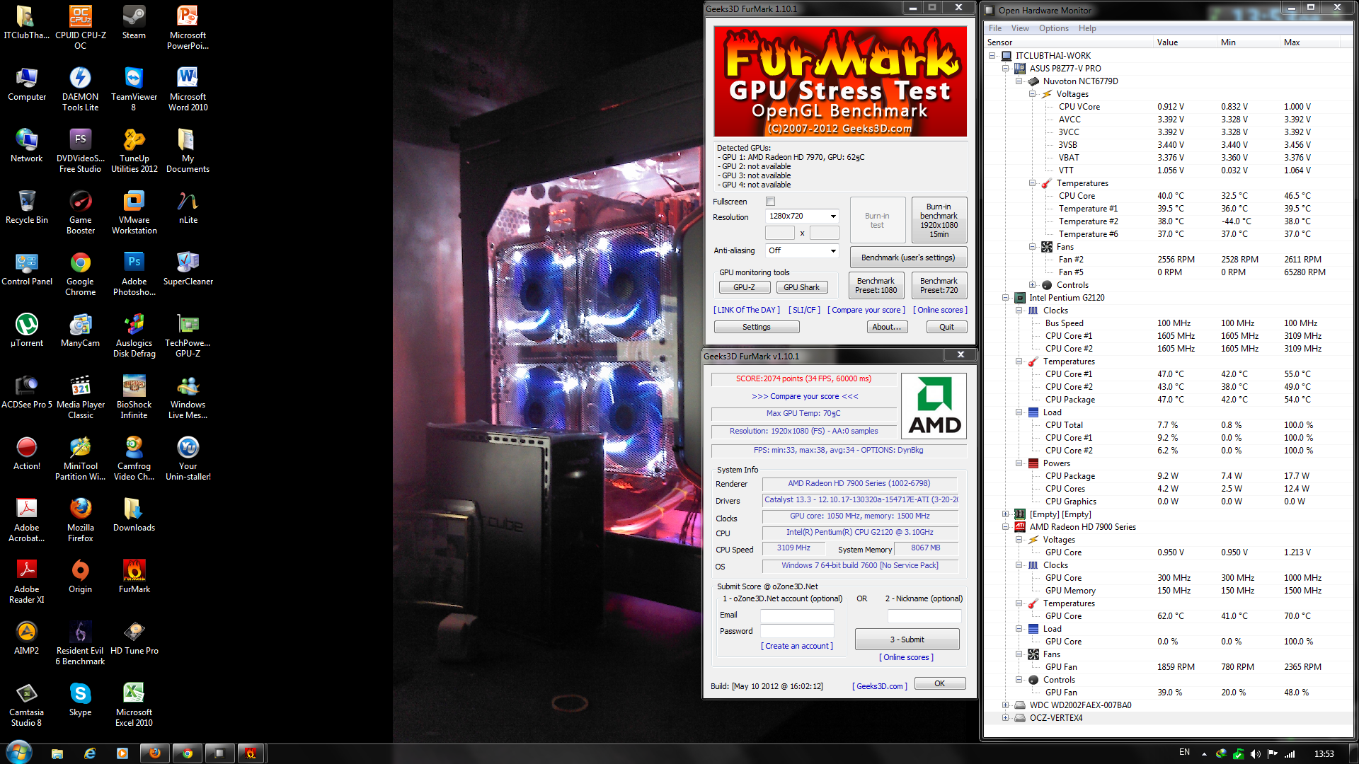Expand the WDC WD2002FAEX-007BA0 drive node
Image resolution: width=1359 pixels, height=764 pixels.
click(x=1006, y=705)
